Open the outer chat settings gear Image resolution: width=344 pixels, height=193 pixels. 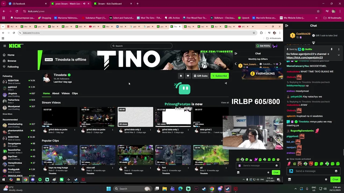(326, 180)
